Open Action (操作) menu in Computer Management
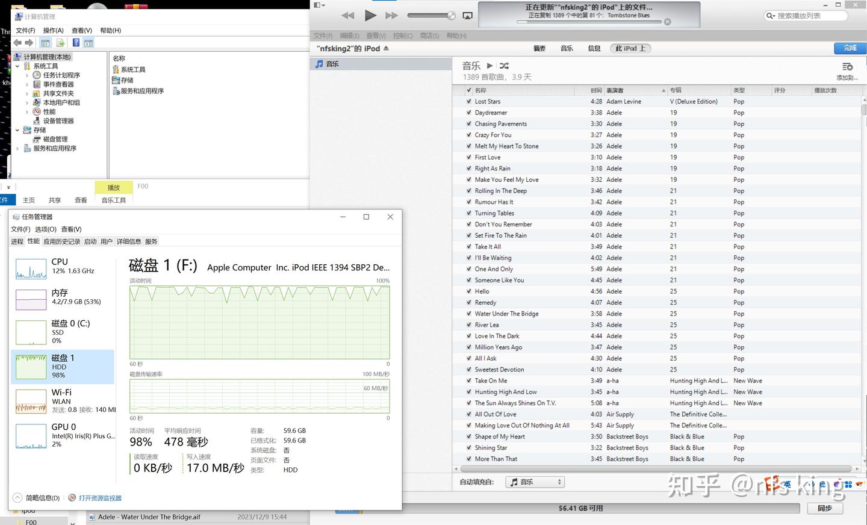Image resolution: width=867 pixels, height=525 pixels. pos(53,30)
